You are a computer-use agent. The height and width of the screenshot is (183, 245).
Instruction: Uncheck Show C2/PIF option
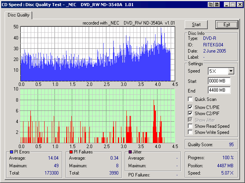point(190,114)
